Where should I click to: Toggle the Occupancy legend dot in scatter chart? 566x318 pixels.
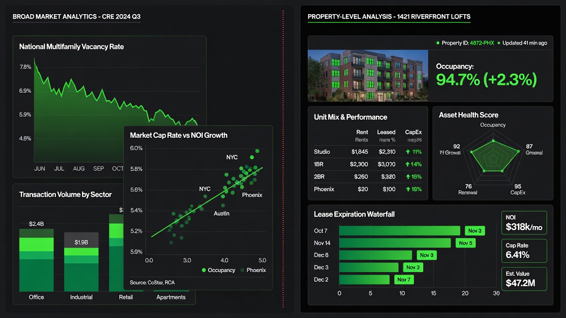point(204,270)
